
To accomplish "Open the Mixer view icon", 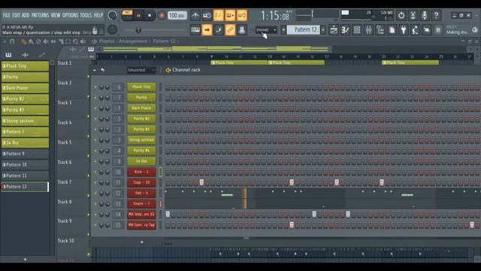I will tap(369, 30).
